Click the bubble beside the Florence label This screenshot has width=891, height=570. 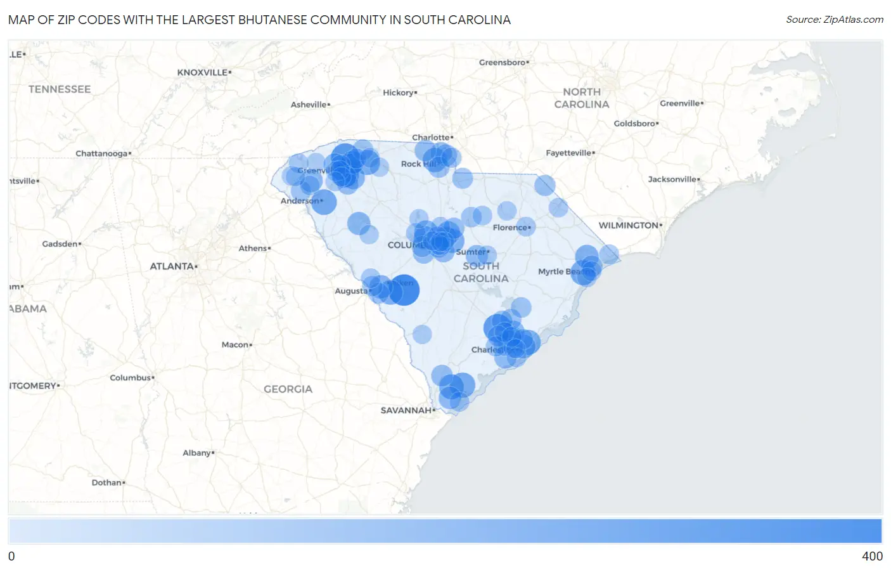[x=526, y=226]
